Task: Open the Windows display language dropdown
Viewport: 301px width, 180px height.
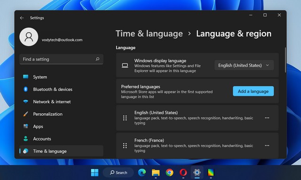Action: (x=244, y=66)
